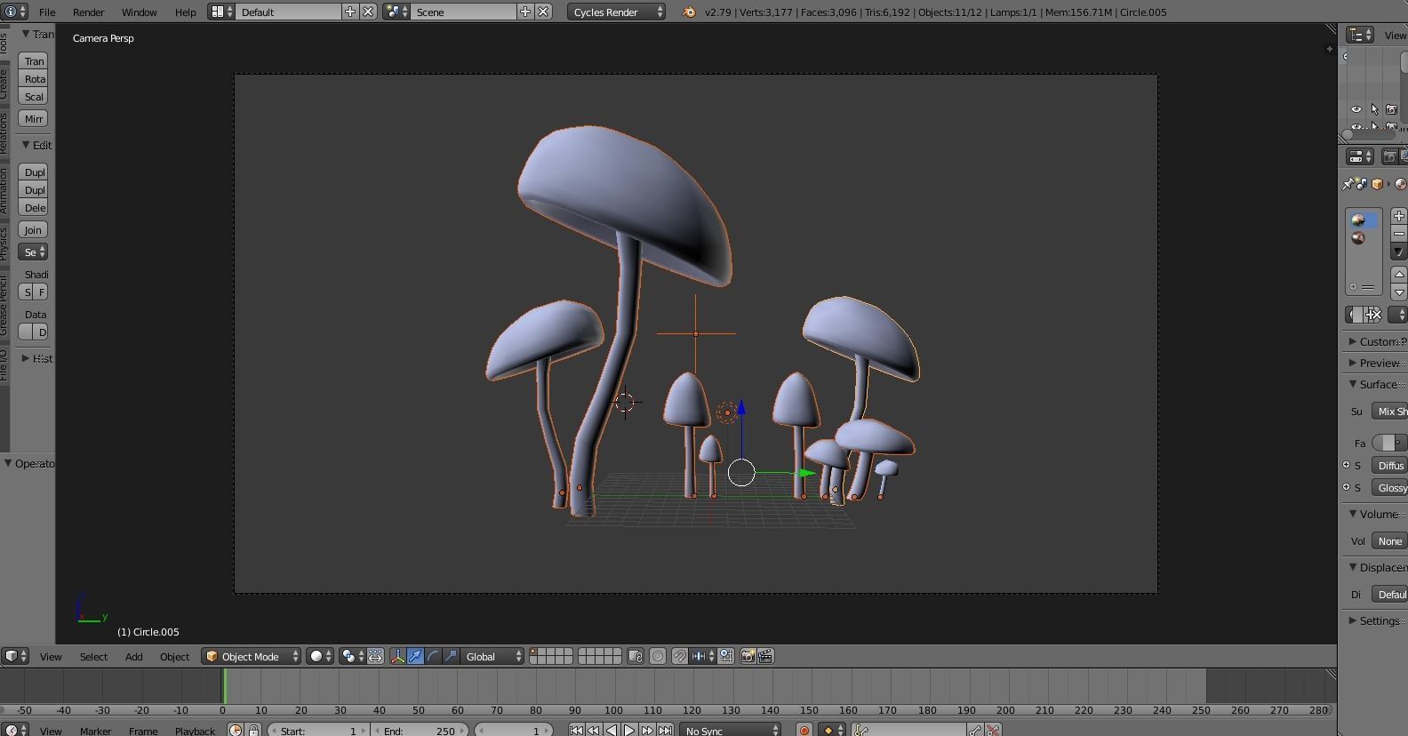1408x736 pixels.
Task: Toggle proportional editing circle icon
Action: (x=658, y=656)
